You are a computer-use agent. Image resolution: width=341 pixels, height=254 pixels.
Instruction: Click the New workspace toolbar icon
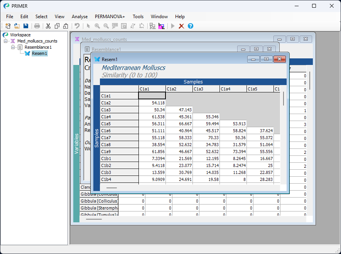(x=8, y=26)
